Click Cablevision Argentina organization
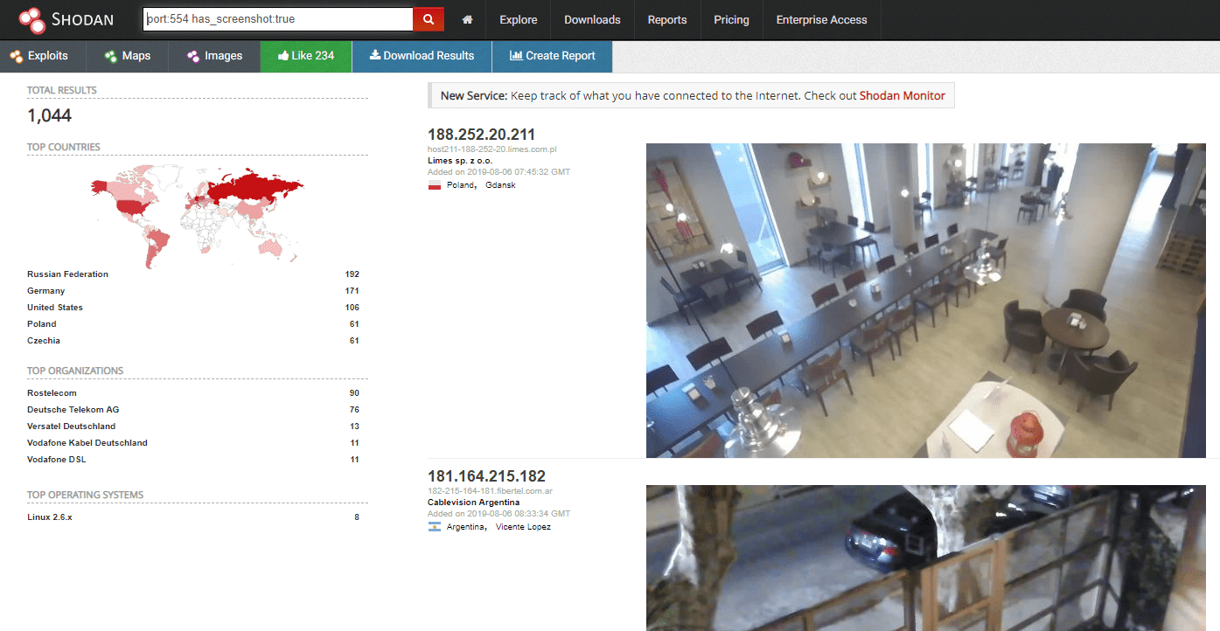The image size is (1220, 631). (x=473, y=503)
